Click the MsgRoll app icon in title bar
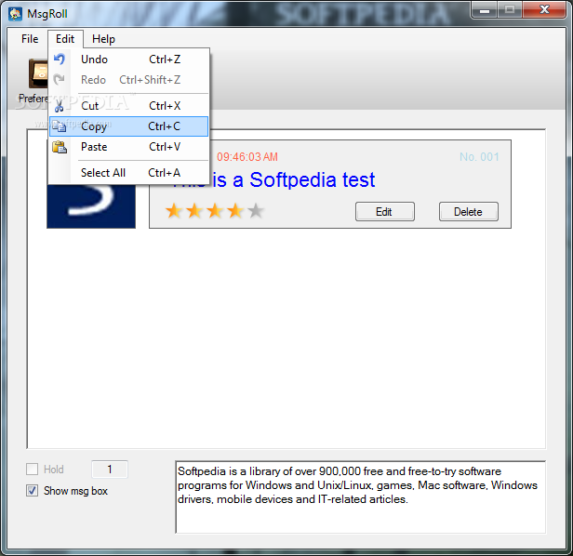The height and width of the screenshot is (556, 573). point(15,14)
